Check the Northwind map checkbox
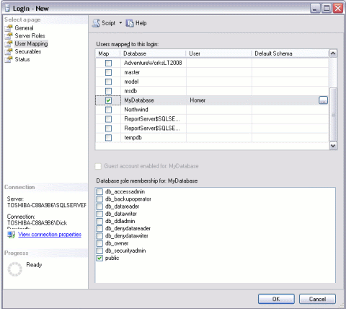This screenshot has height=309, width=346. [x=108, y=110]
